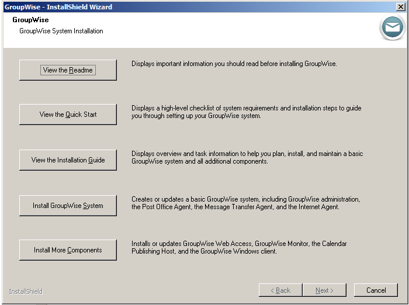The height and width of the screenshot is (305, 409).
Task: Choose Install More Components
Action: 68,250
